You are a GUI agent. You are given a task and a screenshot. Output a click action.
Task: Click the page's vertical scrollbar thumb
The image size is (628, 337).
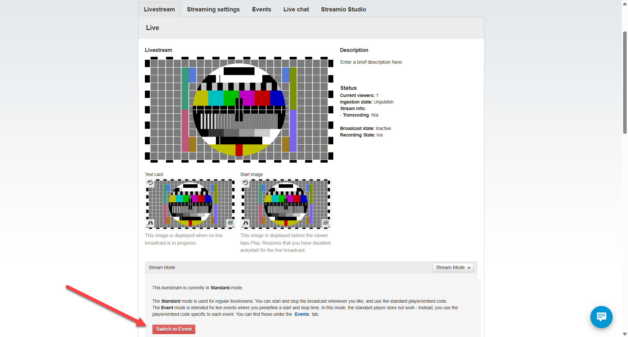pos(625,82)
